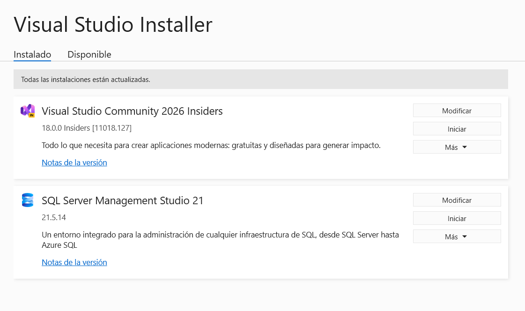Open the Disponible tab
The height and width of the screenshot is (311, 525).
(89, 54)
